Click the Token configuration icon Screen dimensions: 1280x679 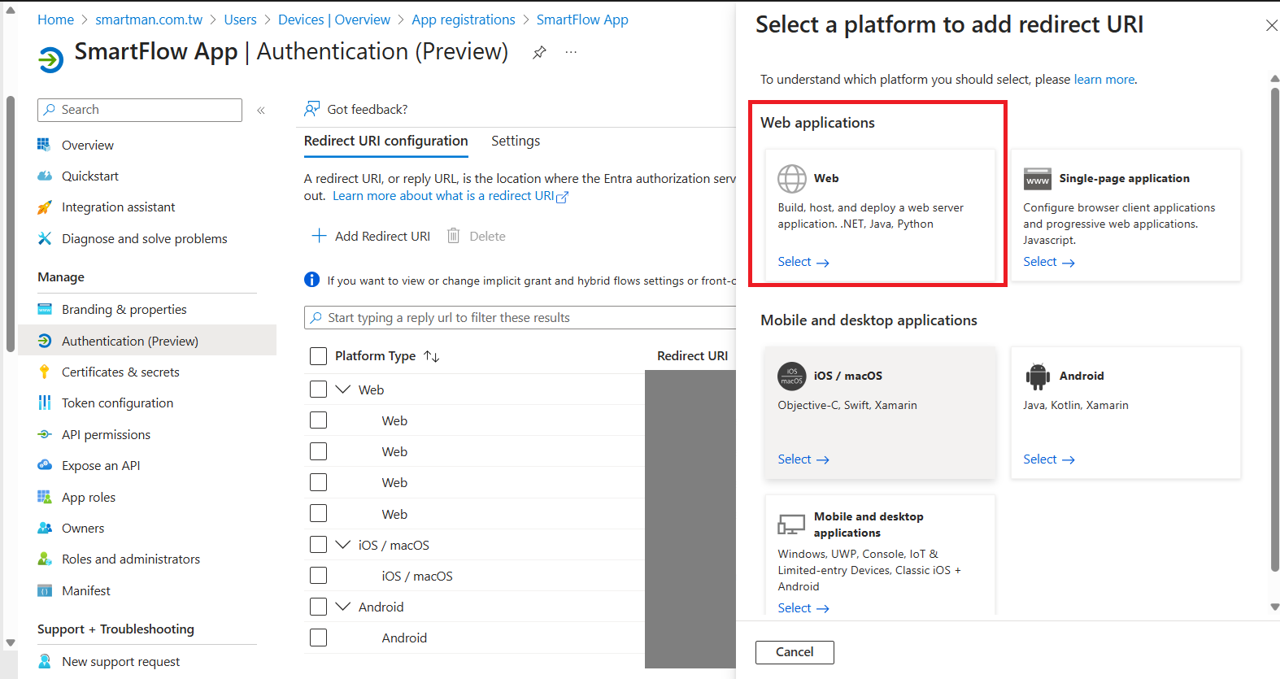click(44, 403)
